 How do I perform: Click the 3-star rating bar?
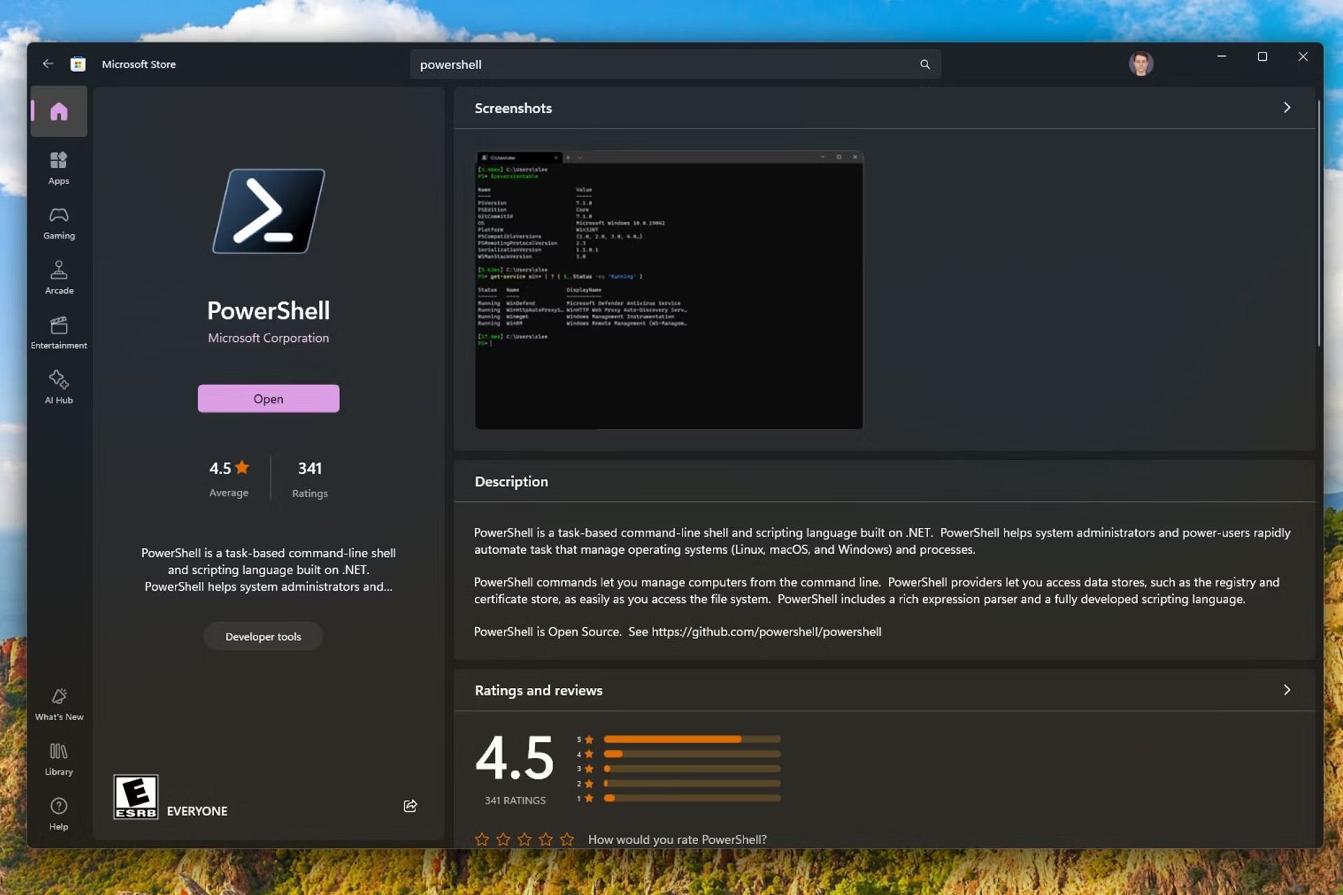[692, 768]
